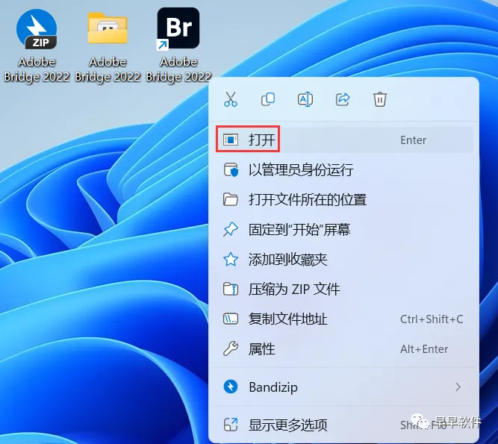The height and width of the screenshot is (444, 498).
Task: Select the Adobe Bridge 2022 folder icon
Action: tap(108, 28)
